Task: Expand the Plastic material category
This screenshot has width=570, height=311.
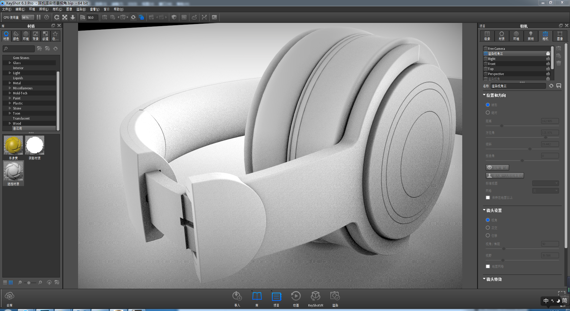Action: (9, 103)
